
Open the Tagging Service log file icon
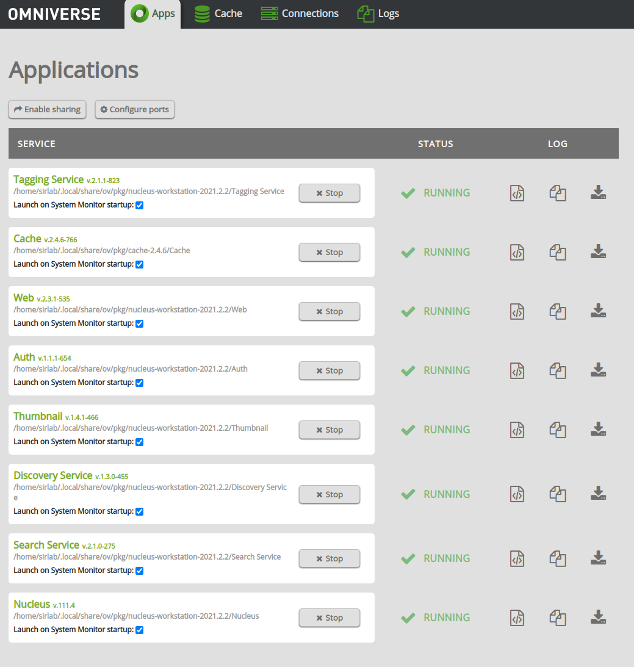[517, 193]
